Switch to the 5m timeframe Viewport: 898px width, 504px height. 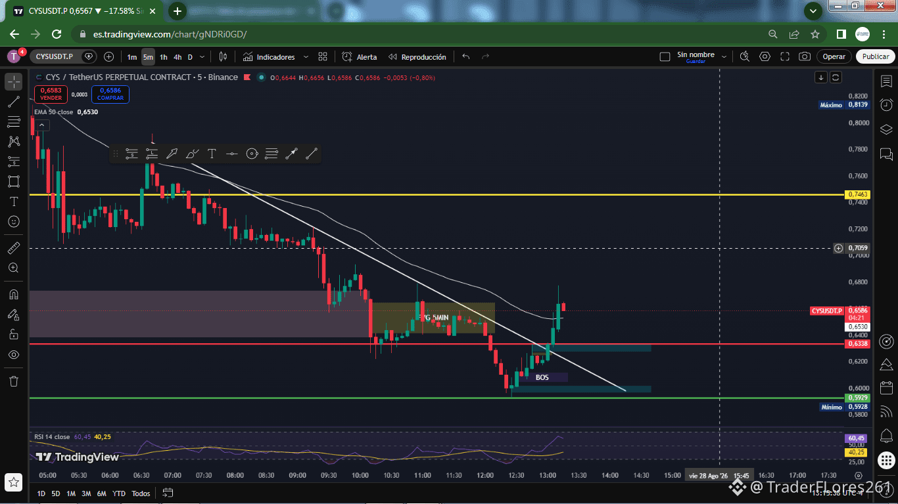click(x=148, y=57)
